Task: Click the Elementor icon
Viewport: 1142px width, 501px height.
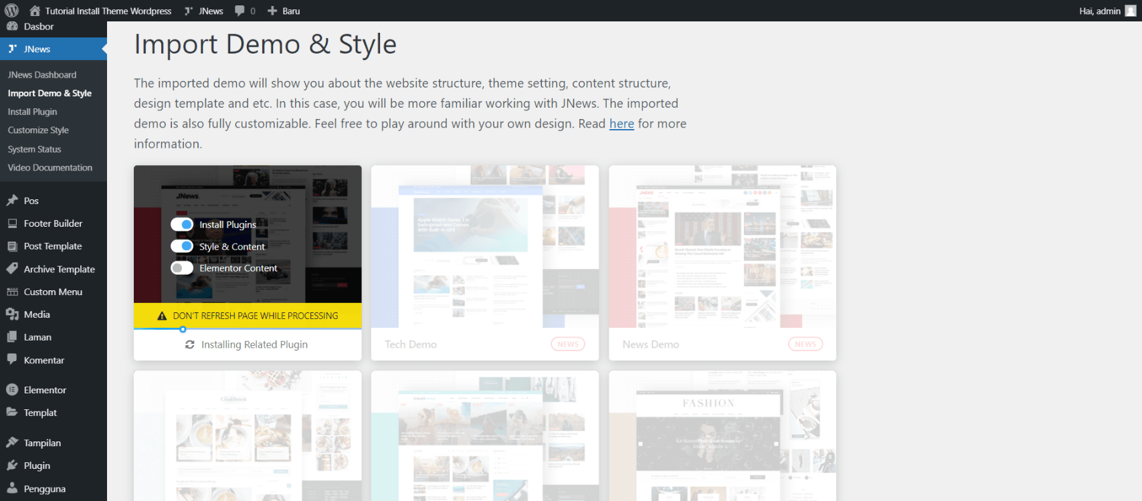Action: pyautogui.click(x=12, y=390)
